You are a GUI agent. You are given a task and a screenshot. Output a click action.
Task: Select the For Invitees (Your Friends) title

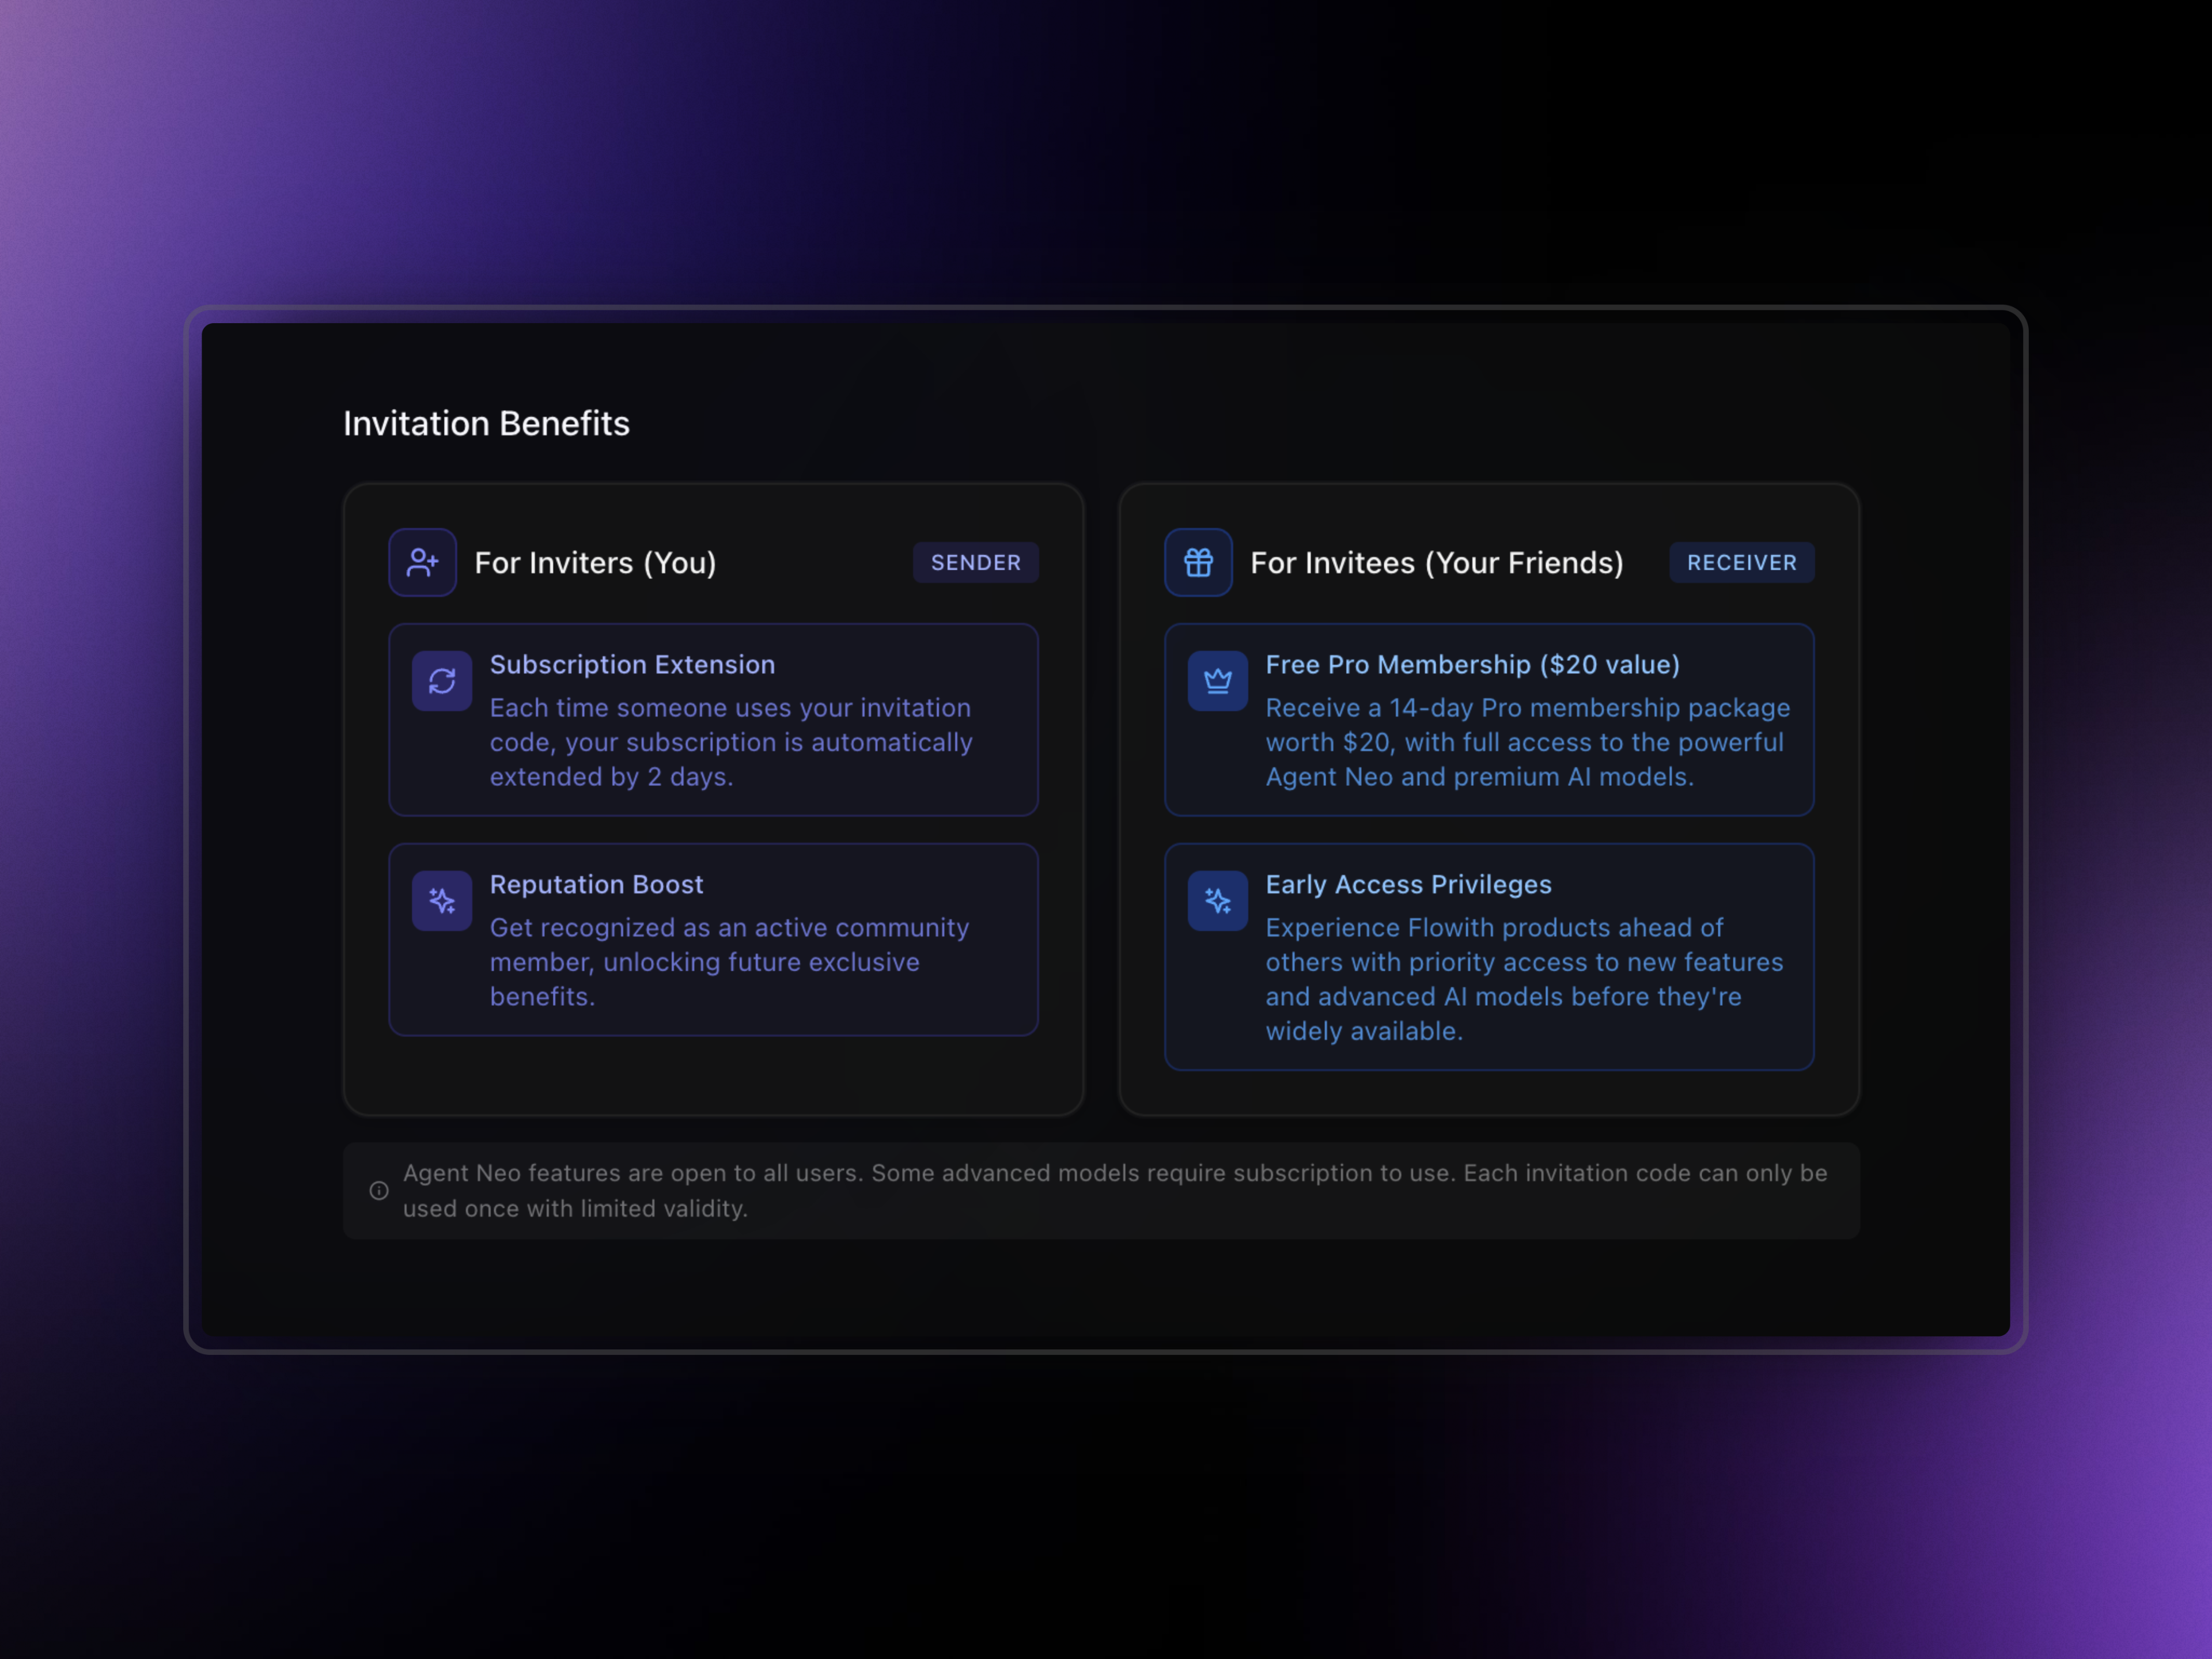1436,563
